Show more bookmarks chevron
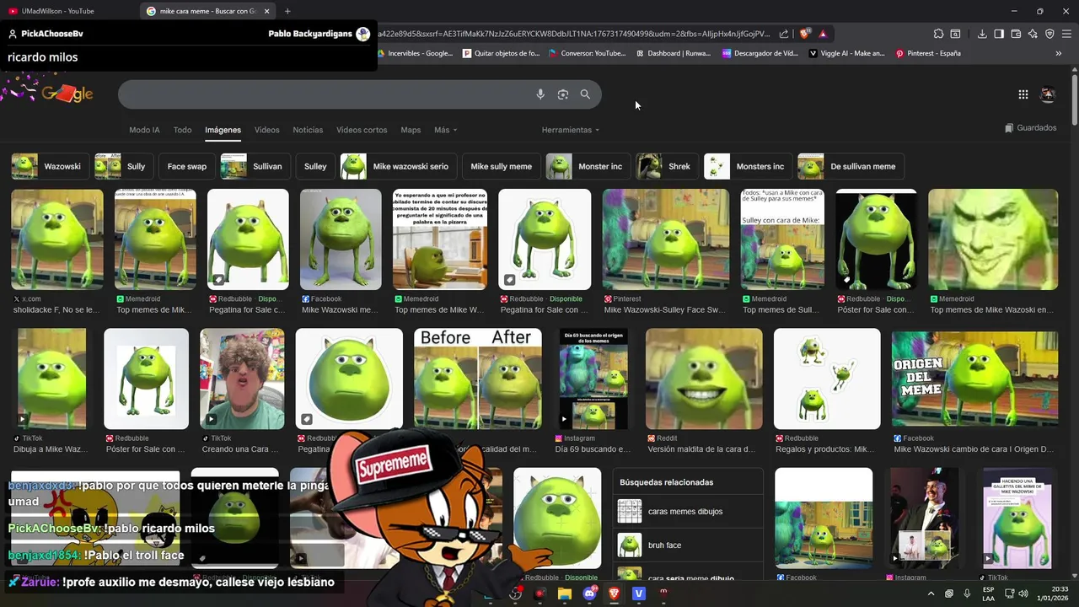 point(1059,53)
